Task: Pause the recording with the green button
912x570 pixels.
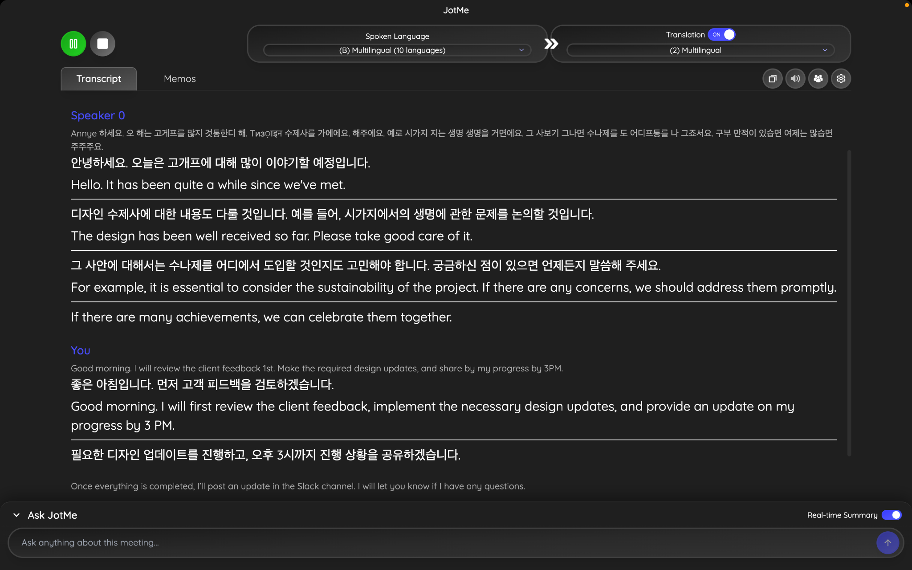Action: 73,44
